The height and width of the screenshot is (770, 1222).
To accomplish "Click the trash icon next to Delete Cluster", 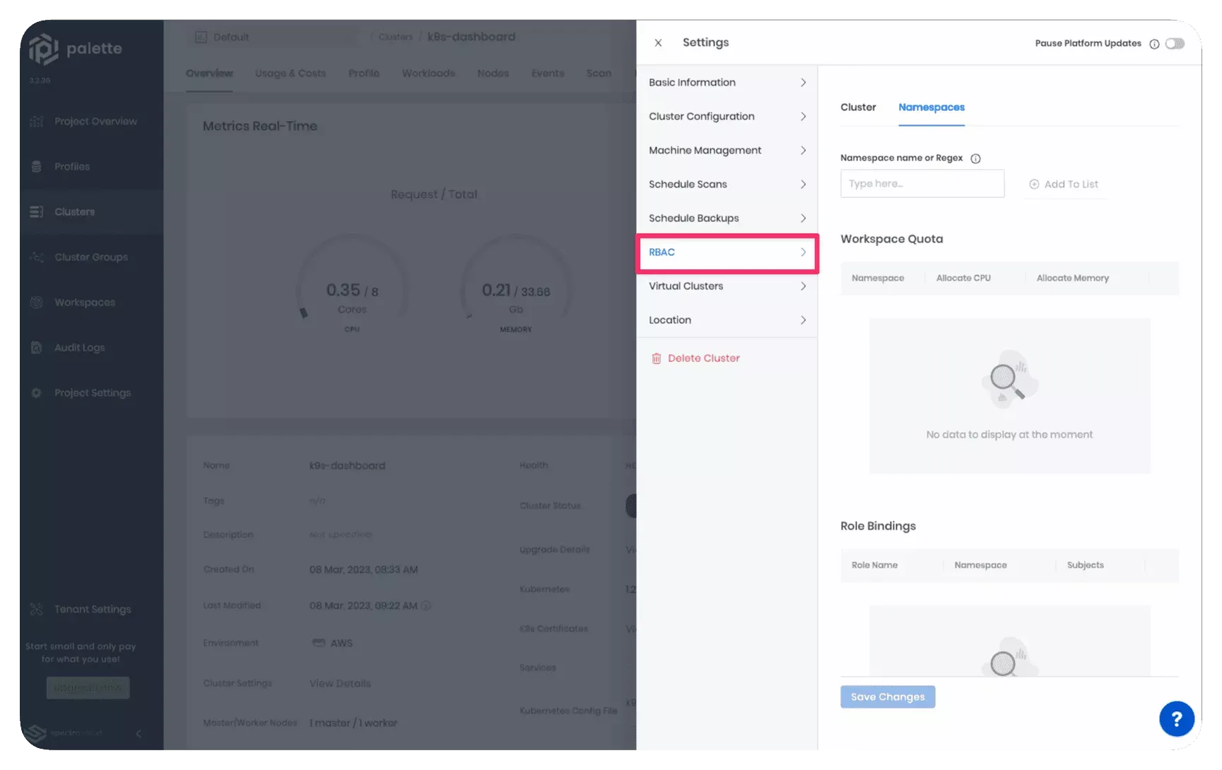I will click(657, 358).
